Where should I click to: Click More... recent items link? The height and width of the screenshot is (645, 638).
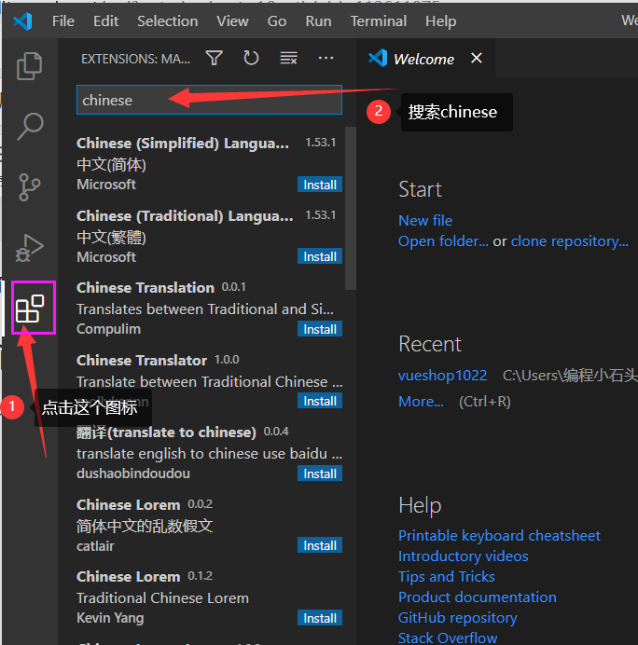tap(421, 402)
